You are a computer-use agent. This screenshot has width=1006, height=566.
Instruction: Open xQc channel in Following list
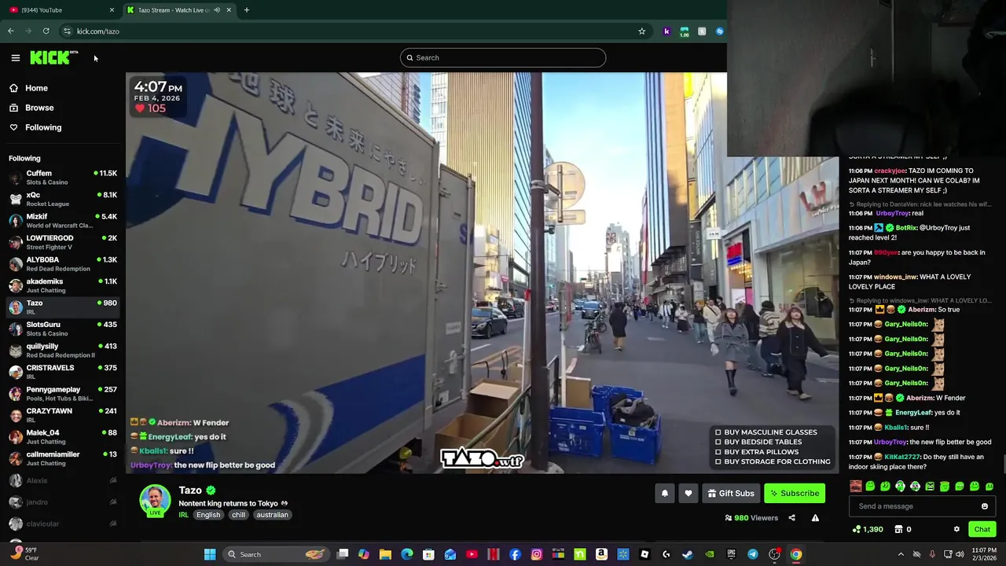(x=63, y=200)
